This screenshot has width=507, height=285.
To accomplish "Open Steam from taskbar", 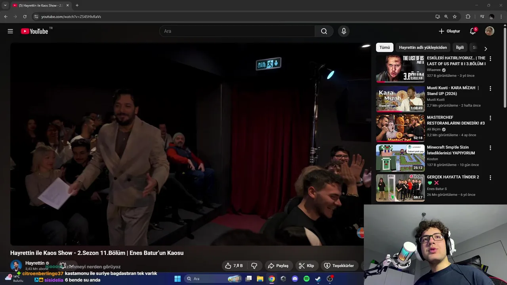I will tap(318, 279).
